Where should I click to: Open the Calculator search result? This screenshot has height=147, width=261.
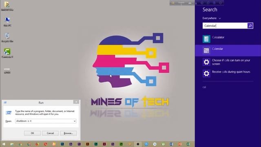pyautogui.click(x=228, y=39)
